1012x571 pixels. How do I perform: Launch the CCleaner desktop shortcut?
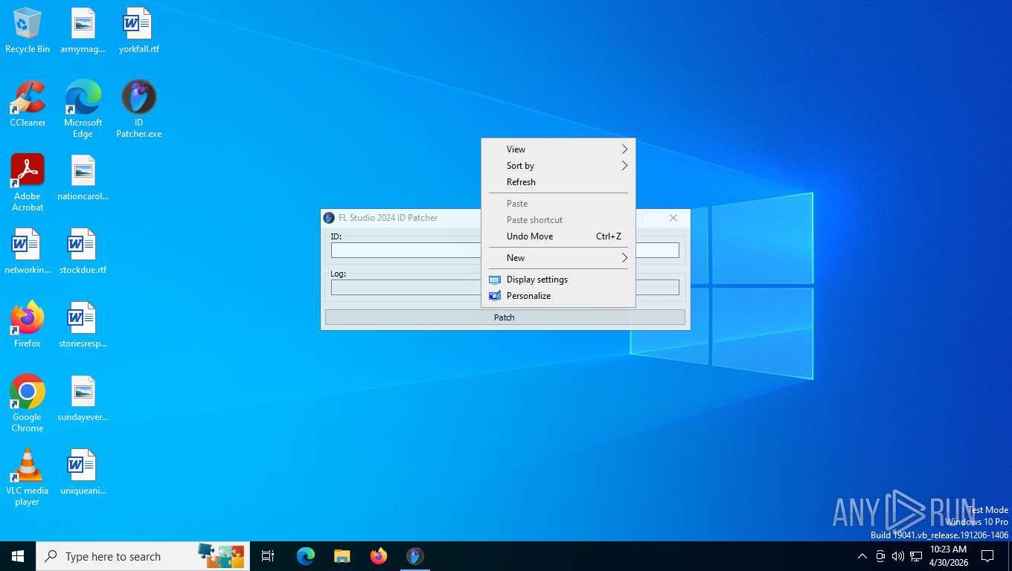click(28, 104)
